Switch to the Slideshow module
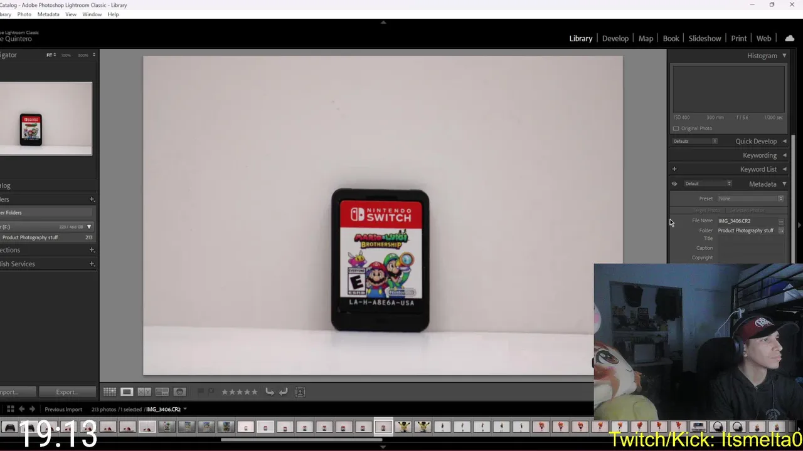803x451 pixels. pos(705,38)
